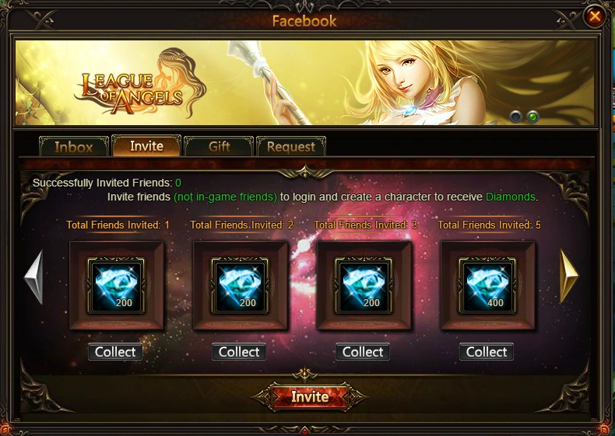Go to previous rewards with the silver left arrow
The width and height of the screenshot is (615, 436).
coord(34,277)
